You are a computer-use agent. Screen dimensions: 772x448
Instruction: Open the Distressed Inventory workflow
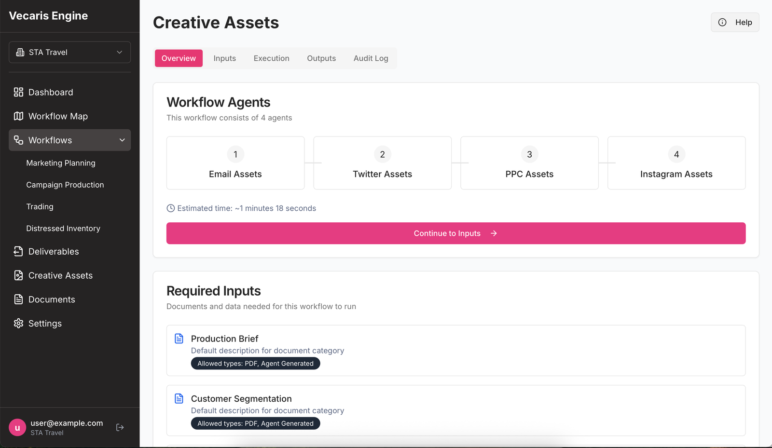[x=63, y=228]
